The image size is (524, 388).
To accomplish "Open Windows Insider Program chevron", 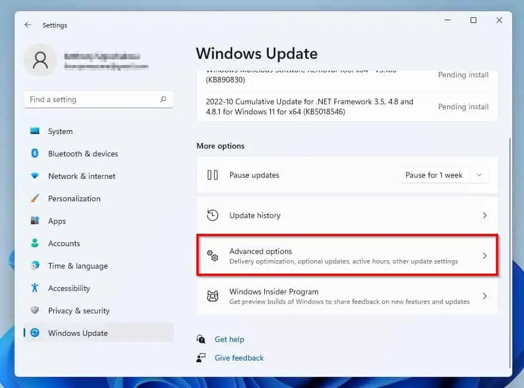I will click(x=485, y=296).
